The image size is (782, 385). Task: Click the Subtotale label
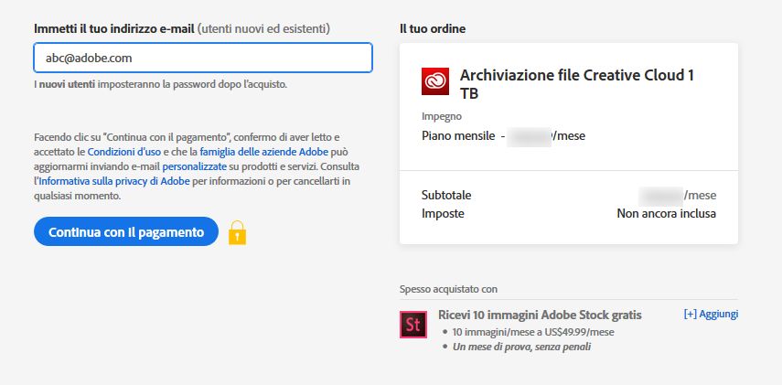pyautogui.click(x=446, y=195)
